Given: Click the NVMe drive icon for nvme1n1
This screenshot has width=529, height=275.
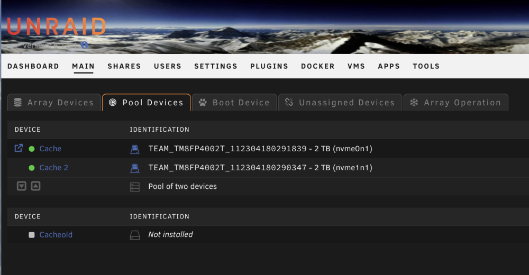Looking at the screenshot, I should tap(134, 168).
